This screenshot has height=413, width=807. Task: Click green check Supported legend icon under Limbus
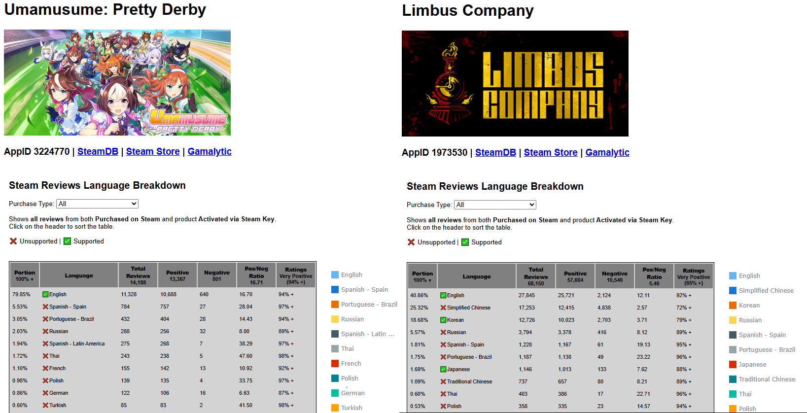point(465,242)
